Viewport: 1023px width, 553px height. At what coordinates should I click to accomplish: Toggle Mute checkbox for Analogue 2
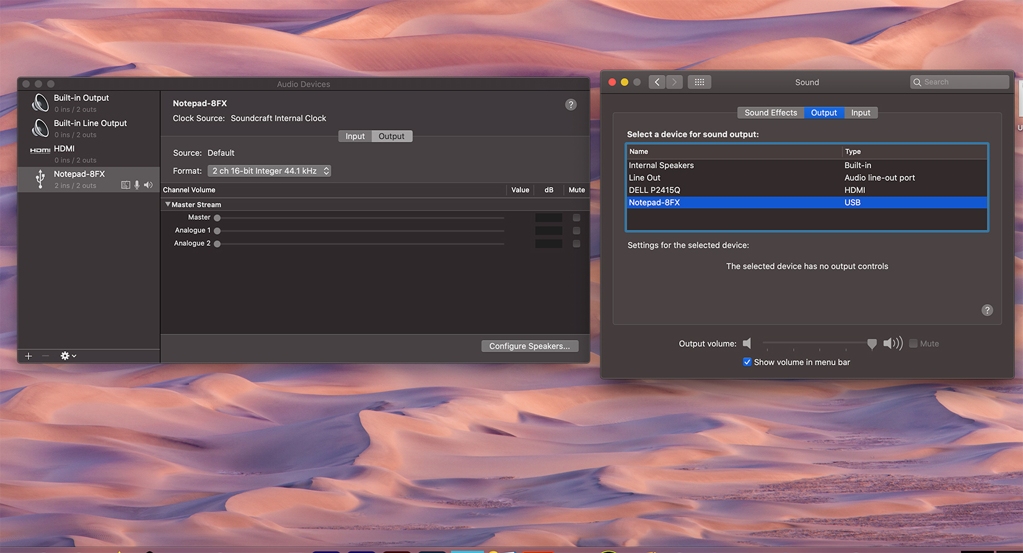(576, 243)
